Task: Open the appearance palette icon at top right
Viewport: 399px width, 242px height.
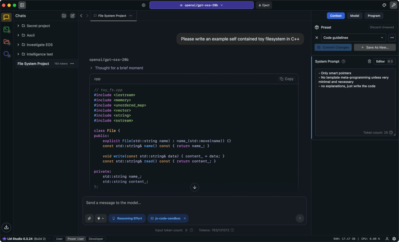Action: (x=384, y=5)
